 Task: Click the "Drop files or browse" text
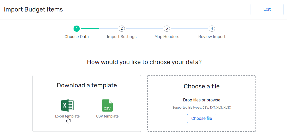tap(202, 100)
